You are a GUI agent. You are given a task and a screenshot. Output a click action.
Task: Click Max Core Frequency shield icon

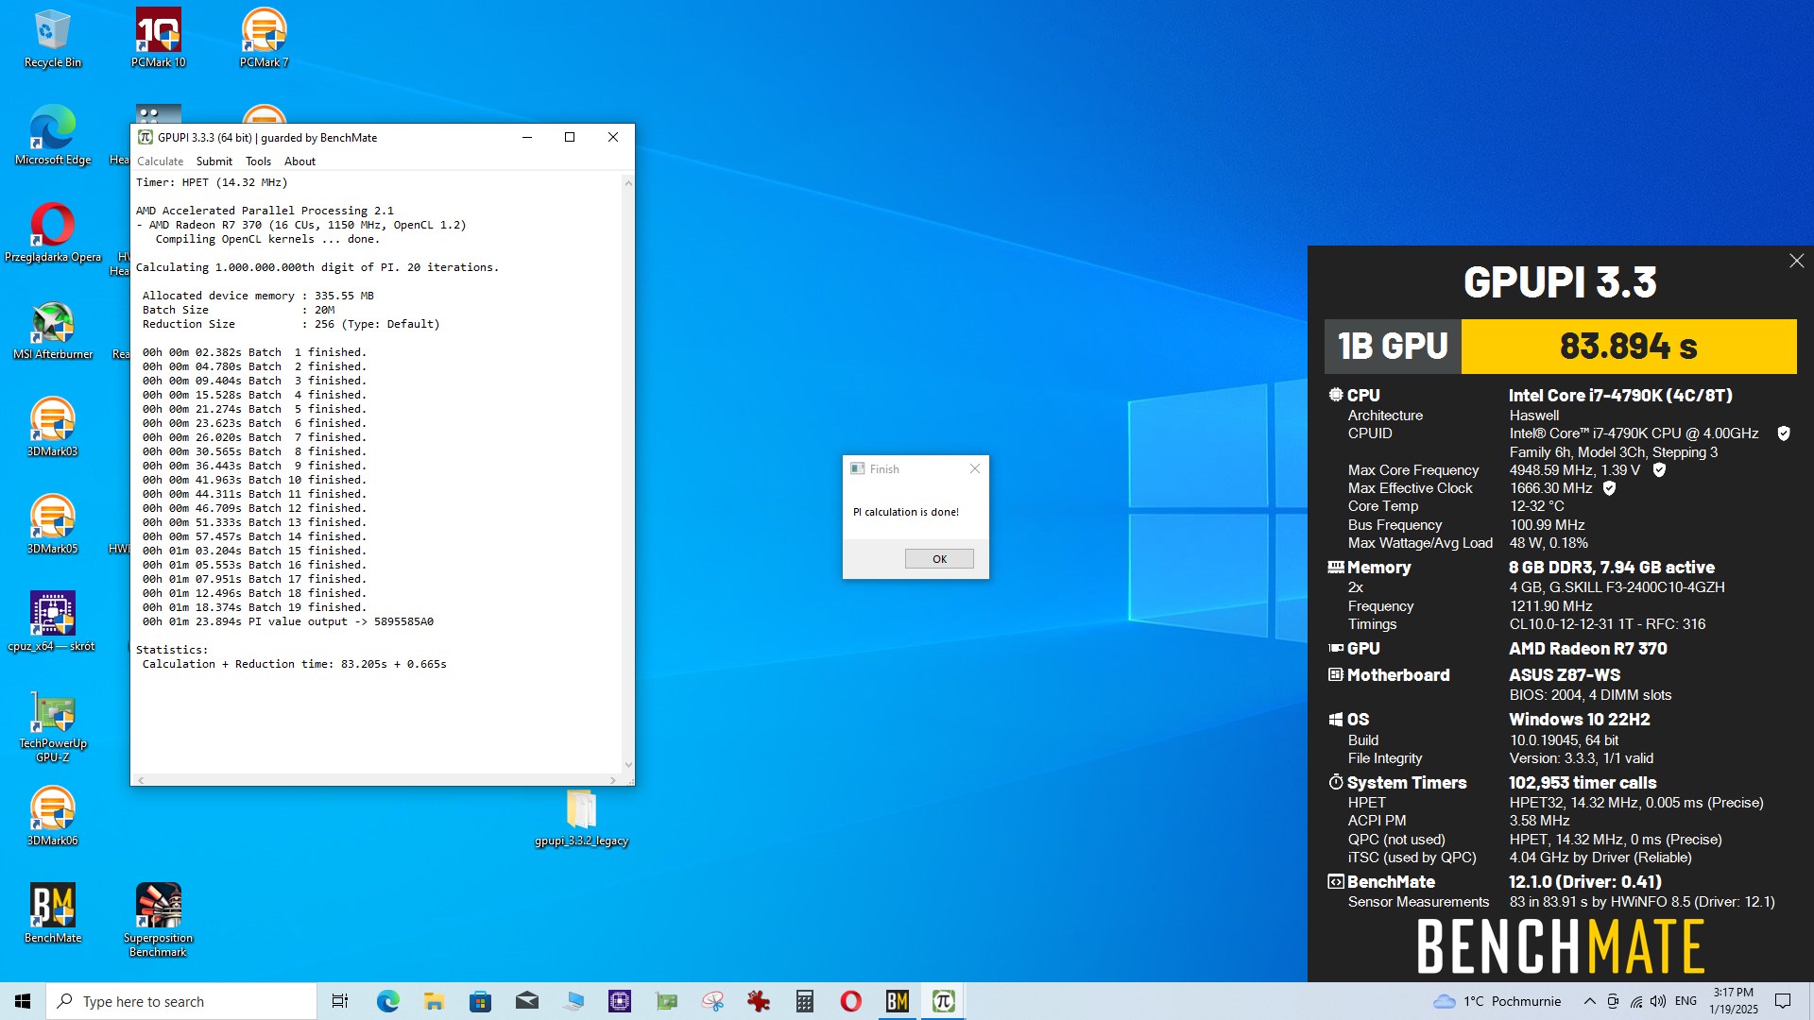tap(1659, 470)
